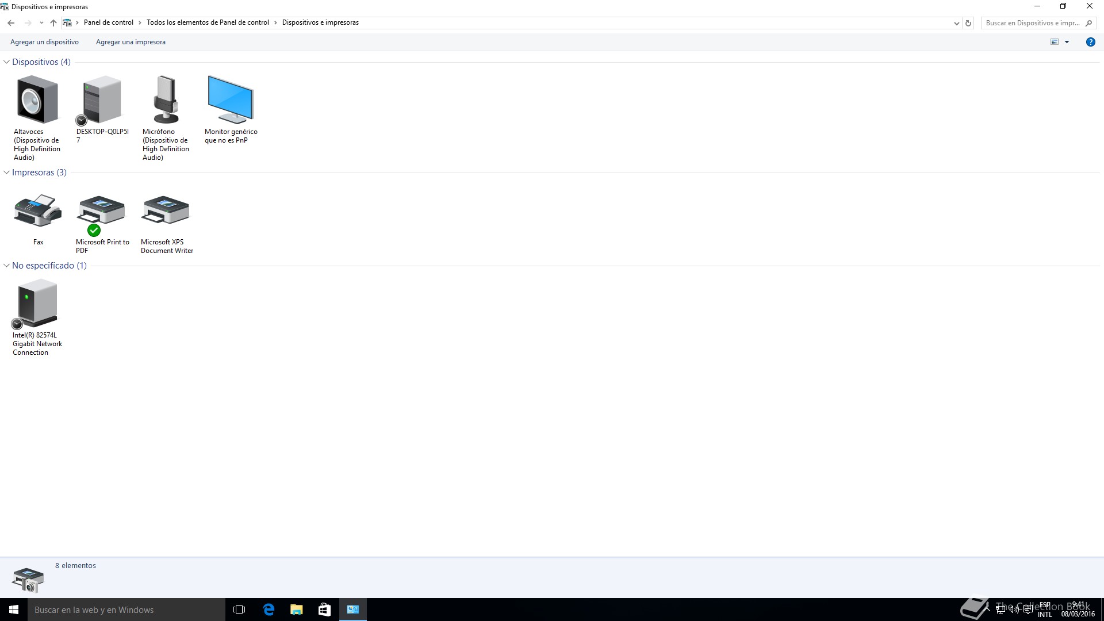Click the Control Panel taskbar button
Screen dimensions: 1104x621
click(x=352, y=609)
